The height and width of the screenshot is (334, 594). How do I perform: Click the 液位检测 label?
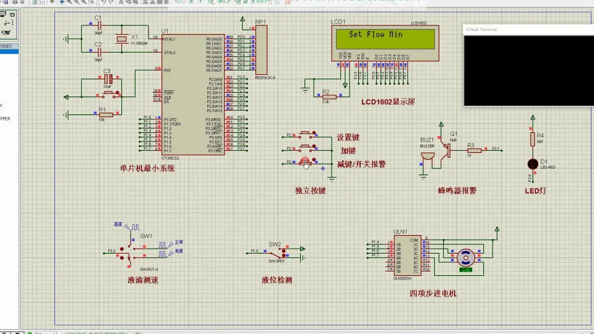pos(277,280)
